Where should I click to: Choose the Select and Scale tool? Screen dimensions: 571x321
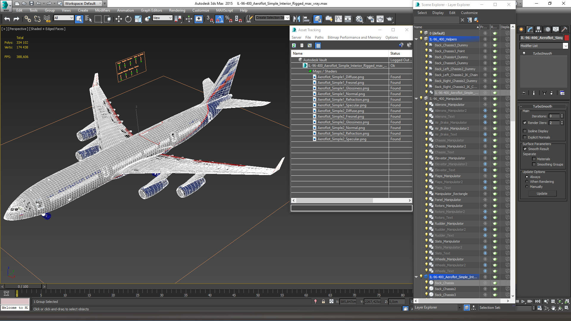point(138,19)
